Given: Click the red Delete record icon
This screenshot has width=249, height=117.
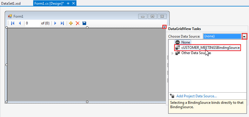Looking at the screenshot, I should point(78,23).
